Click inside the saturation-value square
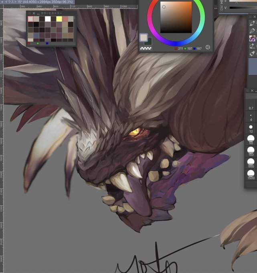 pos(176,17)
